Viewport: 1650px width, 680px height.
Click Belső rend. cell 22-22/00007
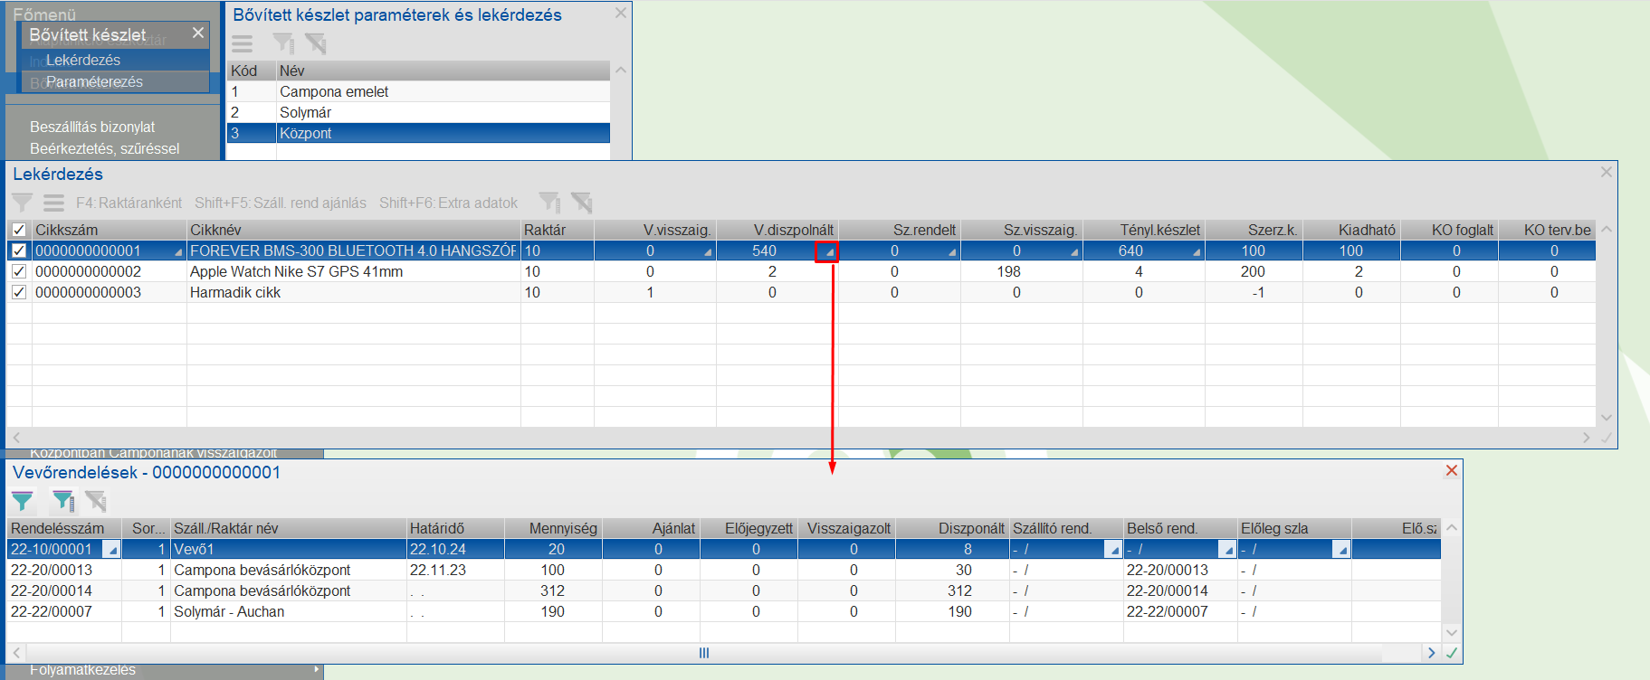1180,611
